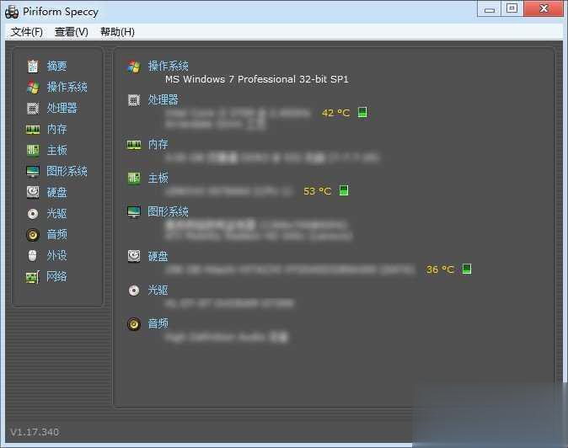Image resolution: width=568 pixels, height=448 pixels.
Task: Click the RAM stick icon beside sidebar 内存
Action: coord(33,129)
